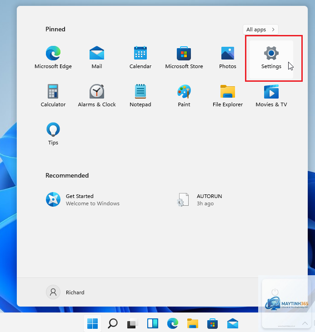This screenshot has width=315, height=332.
Task: Open the AUTORUN recommended file
Action: [x=200, y=199]
